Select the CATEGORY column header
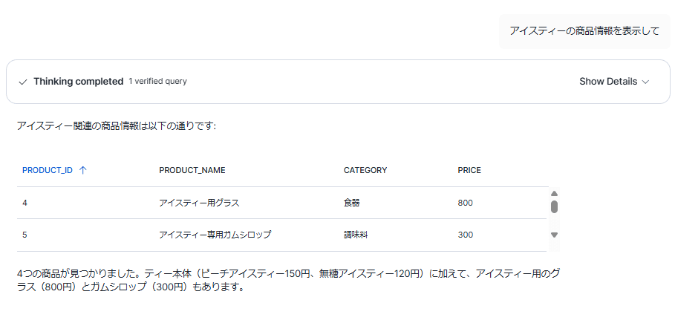Viewport: 675px width, 323px height. [365, 170]
